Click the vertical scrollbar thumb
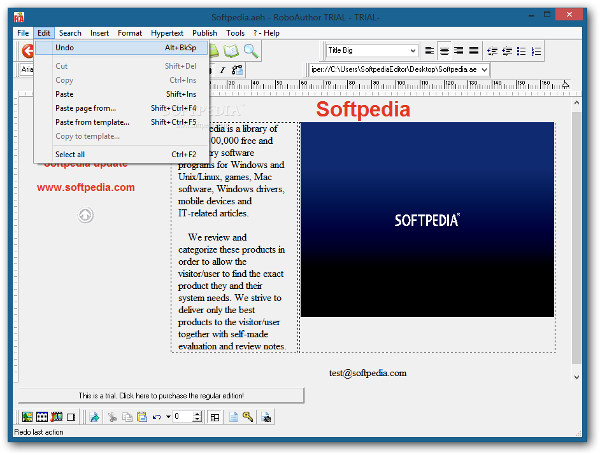 coord(576,238)
